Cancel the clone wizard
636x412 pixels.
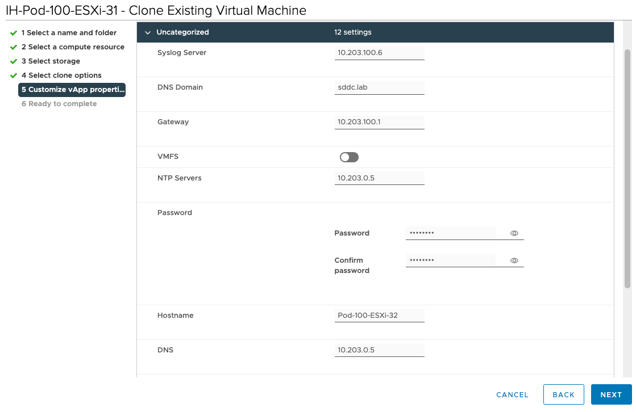tap(512, 395)
